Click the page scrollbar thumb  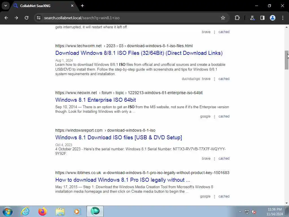click(x=286, y=60)
